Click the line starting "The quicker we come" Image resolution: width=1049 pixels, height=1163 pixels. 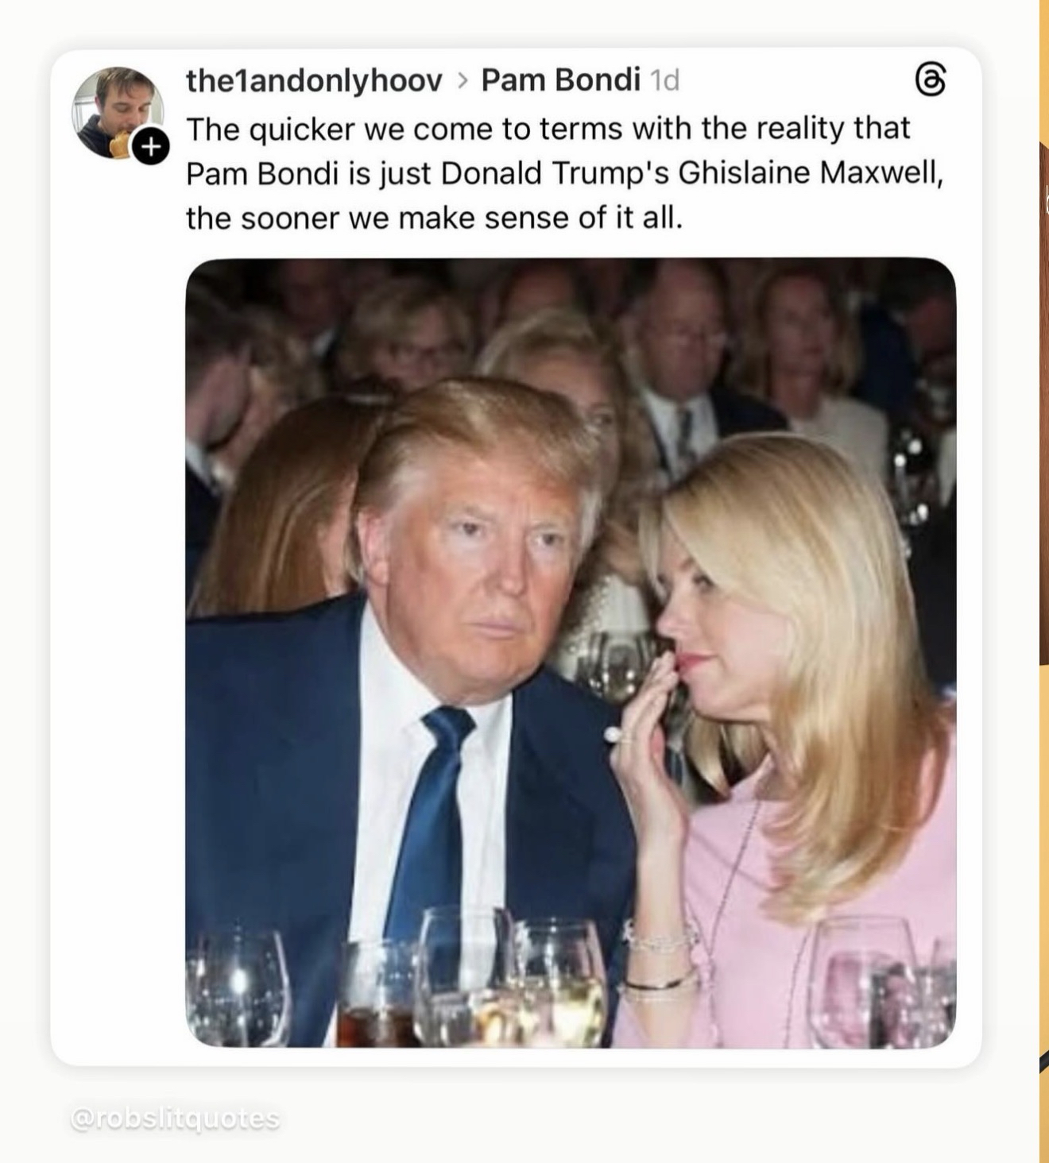[x=548, y=128]
